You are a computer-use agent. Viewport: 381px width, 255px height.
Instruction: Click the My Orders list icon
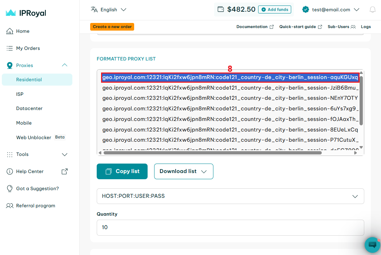pos(10,48)
